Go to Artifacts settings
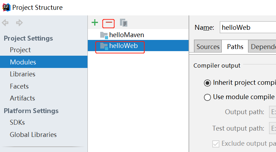 click(22, 98)
